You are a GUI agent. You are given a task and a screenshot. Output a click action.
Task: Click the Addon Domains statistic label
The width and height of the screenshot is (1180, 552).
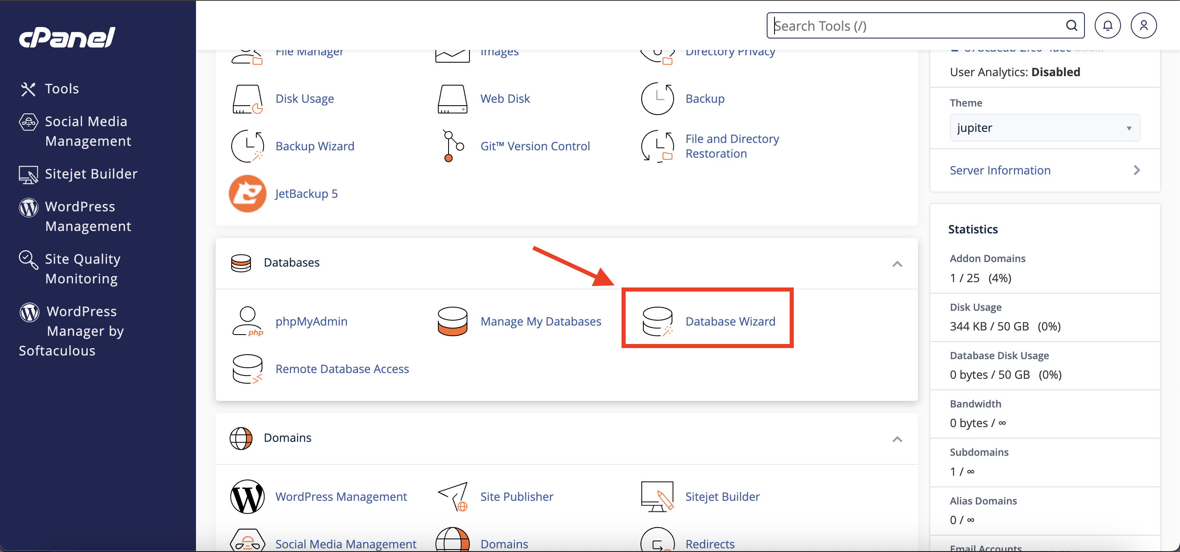tap(987, 259)
